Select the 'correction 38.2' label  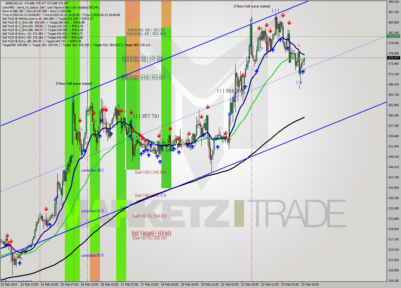[x=92, y=170]
